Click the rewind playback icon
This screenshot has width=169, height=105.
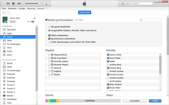click(x=8, y=4)
